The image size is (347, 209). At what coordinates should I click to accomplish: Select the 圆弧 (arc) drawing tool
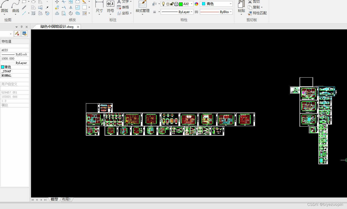tap(5, 7)
